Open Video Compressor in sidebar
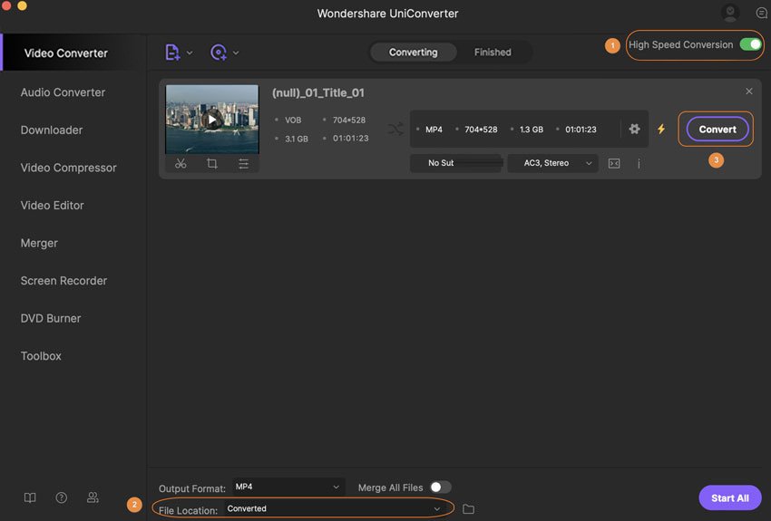The width and height of the screenshot is (771, 521). (69, 168)
